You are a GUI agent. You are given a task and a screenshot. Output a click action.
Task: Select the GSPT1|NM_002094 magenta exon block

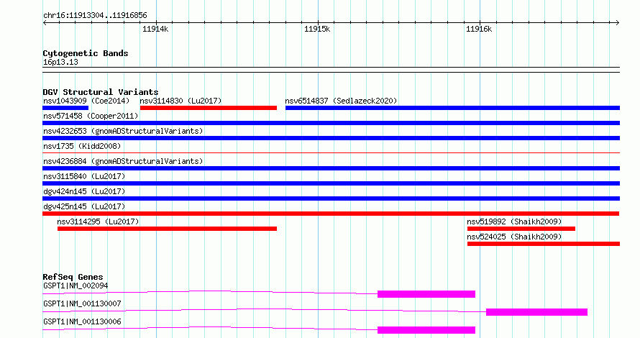click(426, 294)
